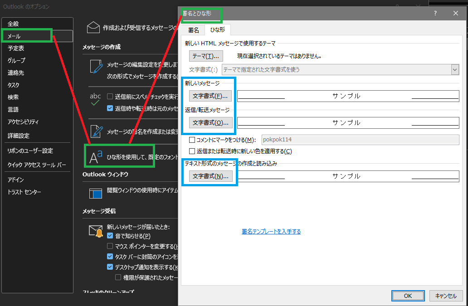This screenshot has height=306, width=468.
Task: Click the メッセージの作成 section heading
Action: [x=102, y=47]
